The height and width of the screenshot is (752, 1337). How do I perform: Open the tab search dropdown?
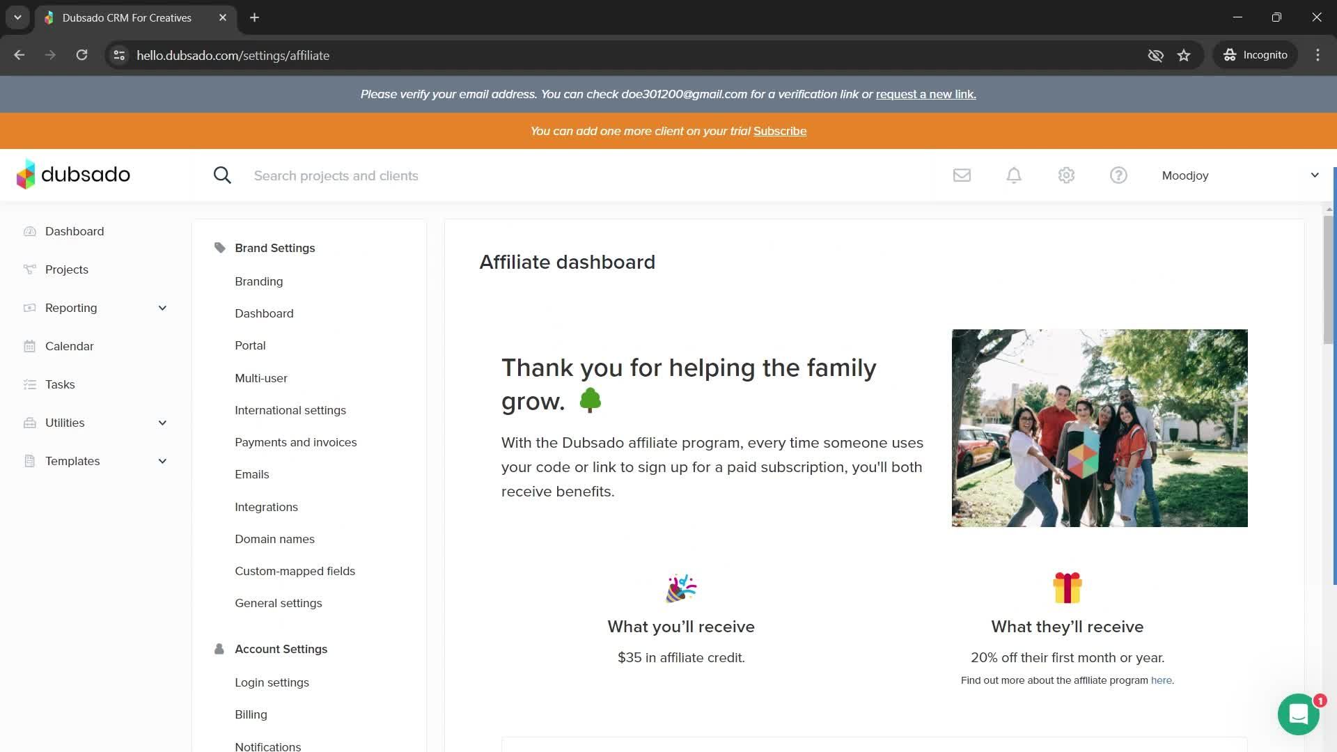pyautogui.click(x=17, y=17)
